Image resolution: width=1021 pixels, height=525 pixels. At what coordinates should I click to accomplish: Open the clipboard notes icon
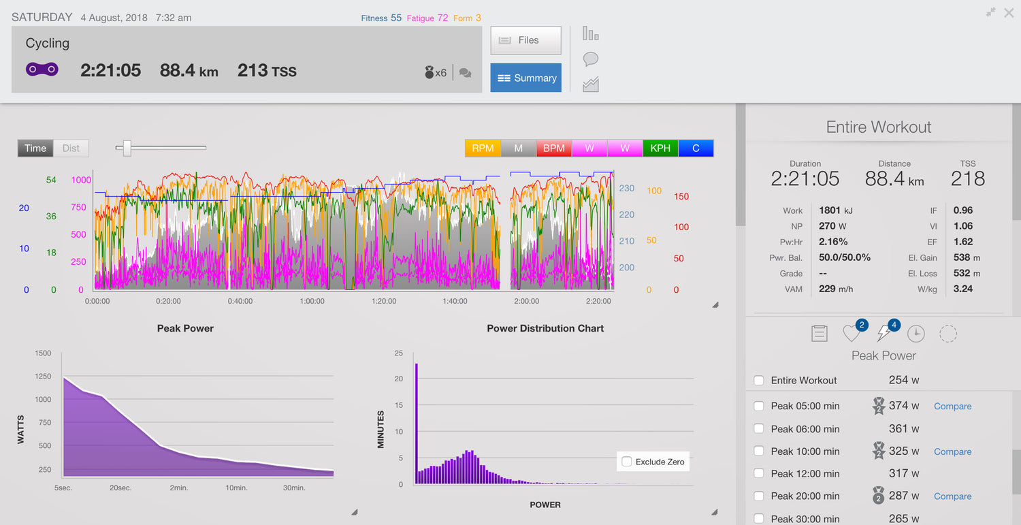pos(820,334)
